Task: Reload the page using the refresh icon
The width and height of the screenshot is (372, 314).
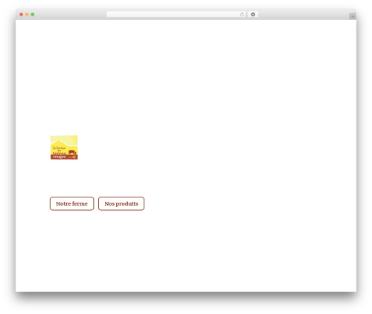Action: 242,15
